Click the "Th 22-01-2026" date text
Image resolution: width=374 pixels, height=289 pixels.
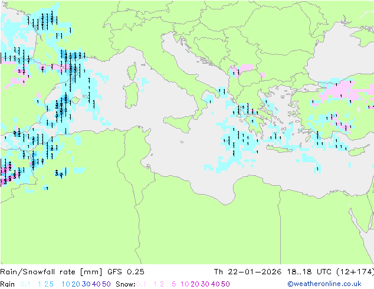(x=248, y=272)
